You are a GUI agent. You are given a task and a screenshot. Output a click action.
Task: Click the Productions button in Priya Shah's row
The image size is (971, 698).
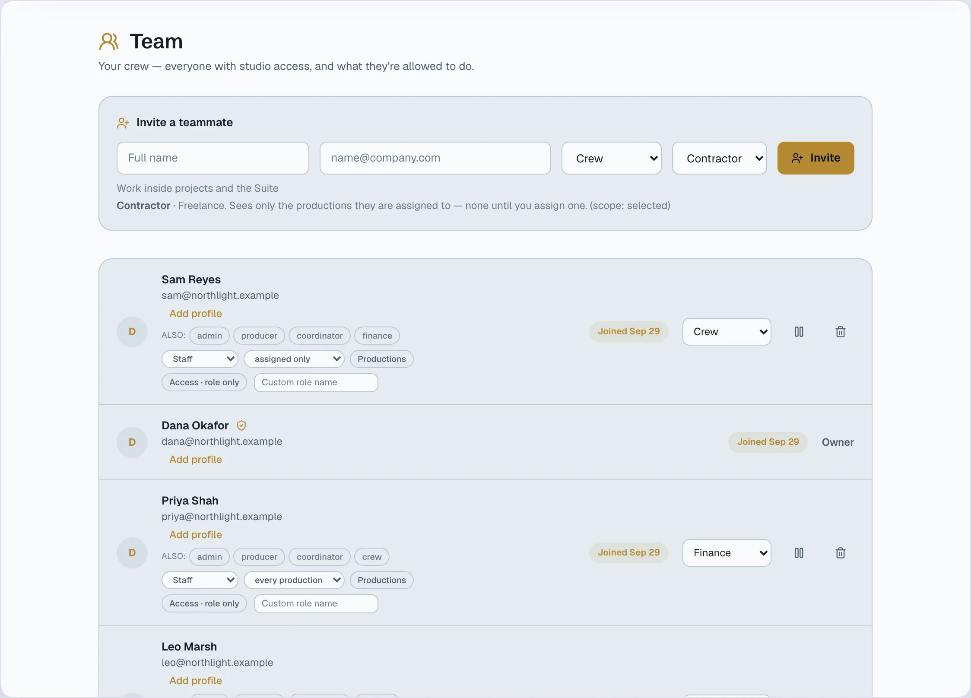[382, 580]
